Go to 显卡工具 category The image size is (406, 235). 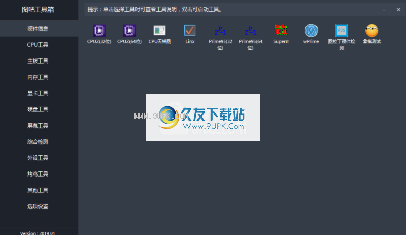point(39,93)
